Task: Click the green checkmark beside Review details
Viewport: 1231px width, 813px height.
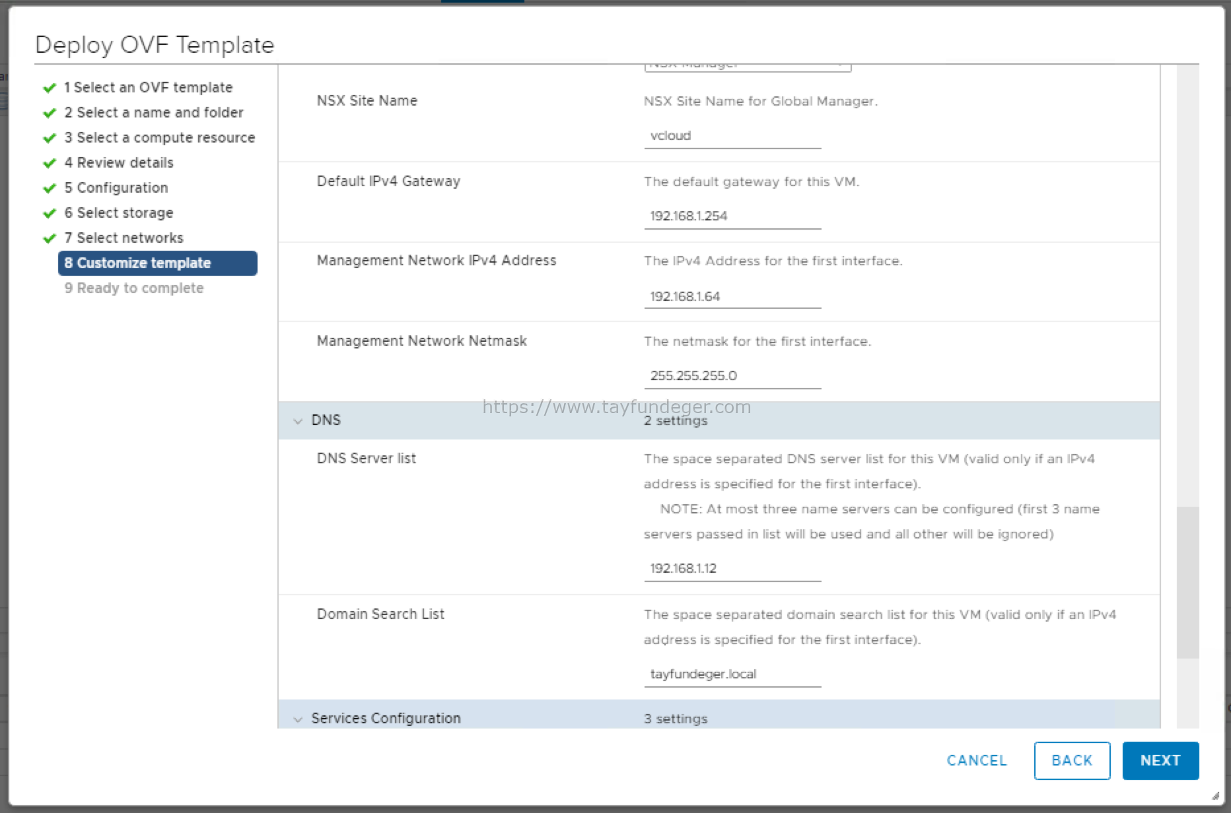Action: (50, 163)
